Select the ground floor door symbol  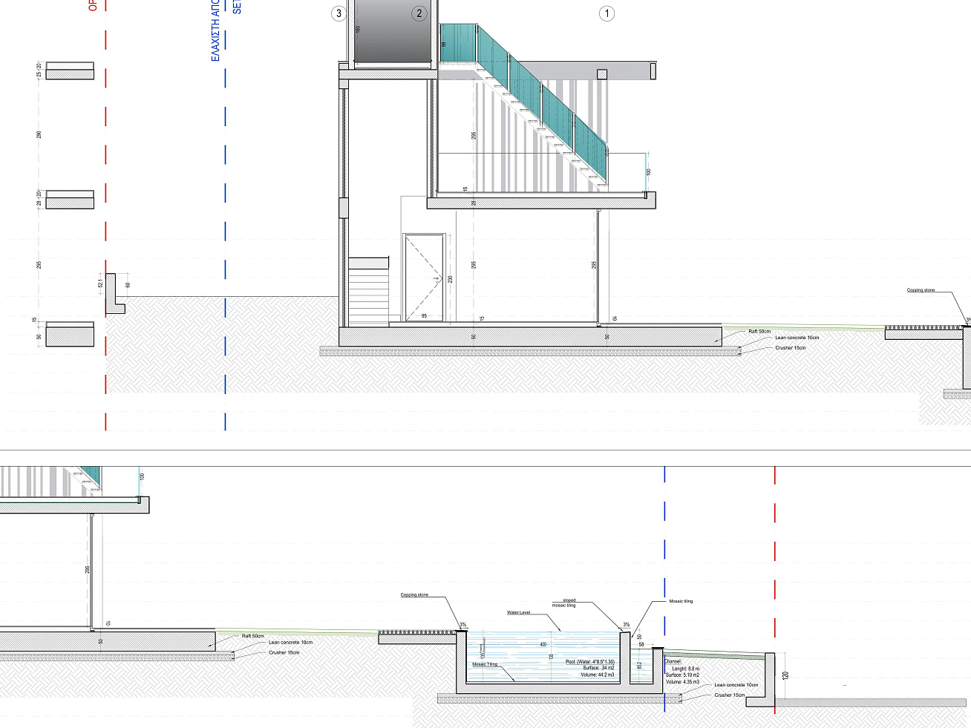(x=424, y=278)
